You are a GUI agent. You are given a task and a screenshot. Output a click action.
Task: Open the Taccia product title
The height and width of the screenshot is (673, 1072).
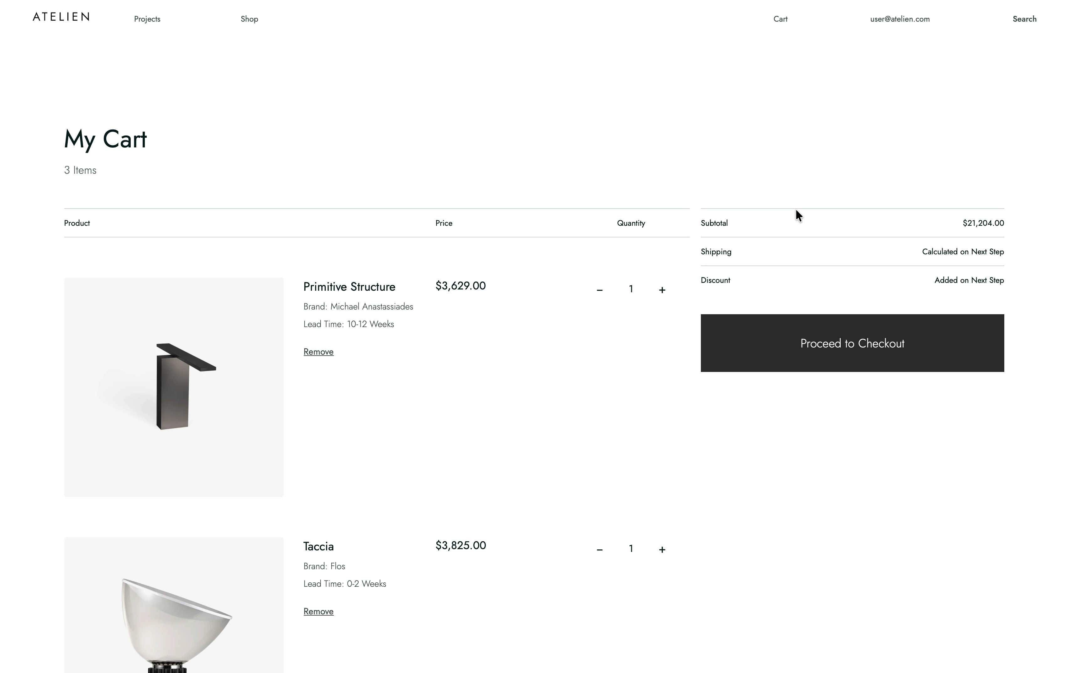[x=318, y=547]
